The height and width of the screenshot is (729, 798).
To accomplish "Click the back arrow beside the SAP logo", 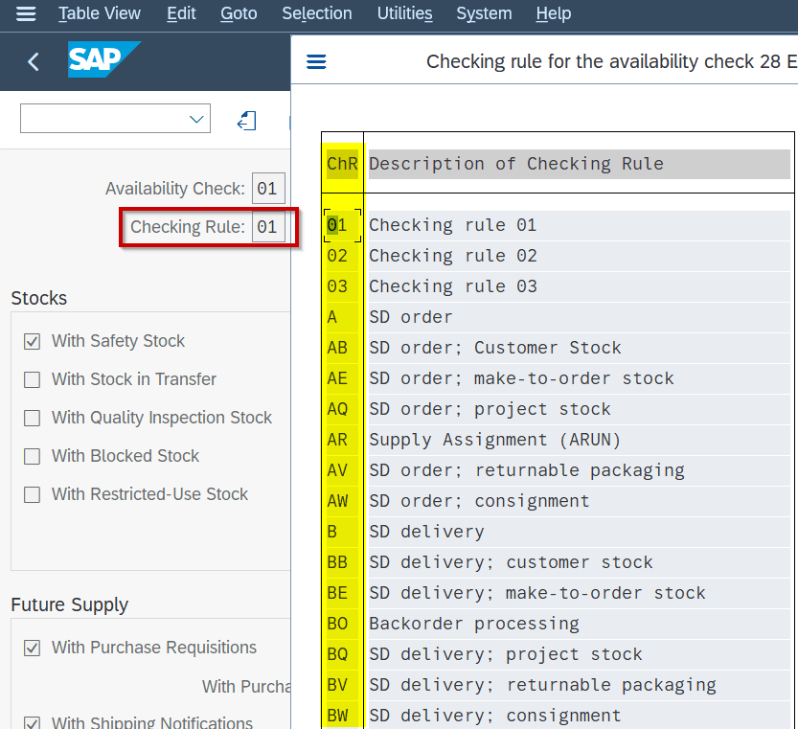I will [x=34, y=62].
